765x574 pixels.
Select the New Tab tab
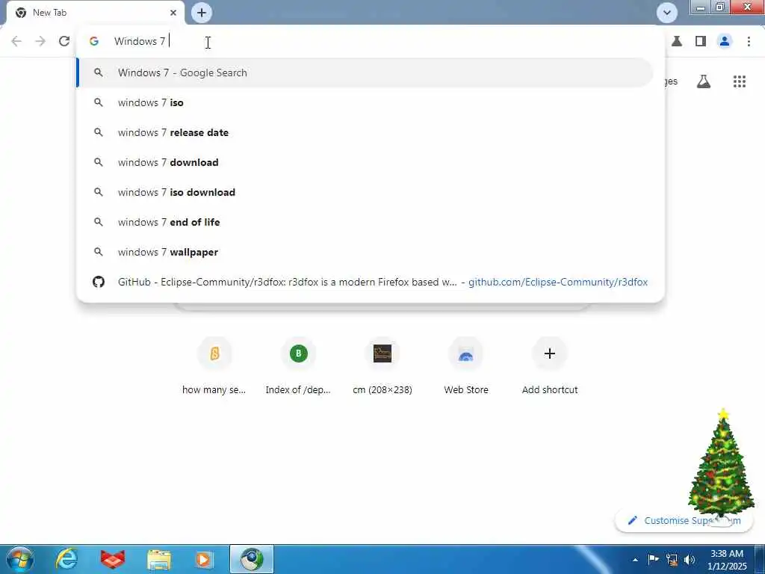96,13
